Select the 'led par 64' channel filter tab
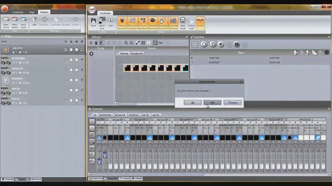This screenshot has height=186, width=332. [120, 115]
